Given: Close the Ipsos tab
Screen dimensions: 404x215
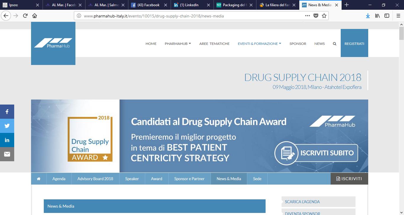Looking at the screenshot, I should point(37,5).
